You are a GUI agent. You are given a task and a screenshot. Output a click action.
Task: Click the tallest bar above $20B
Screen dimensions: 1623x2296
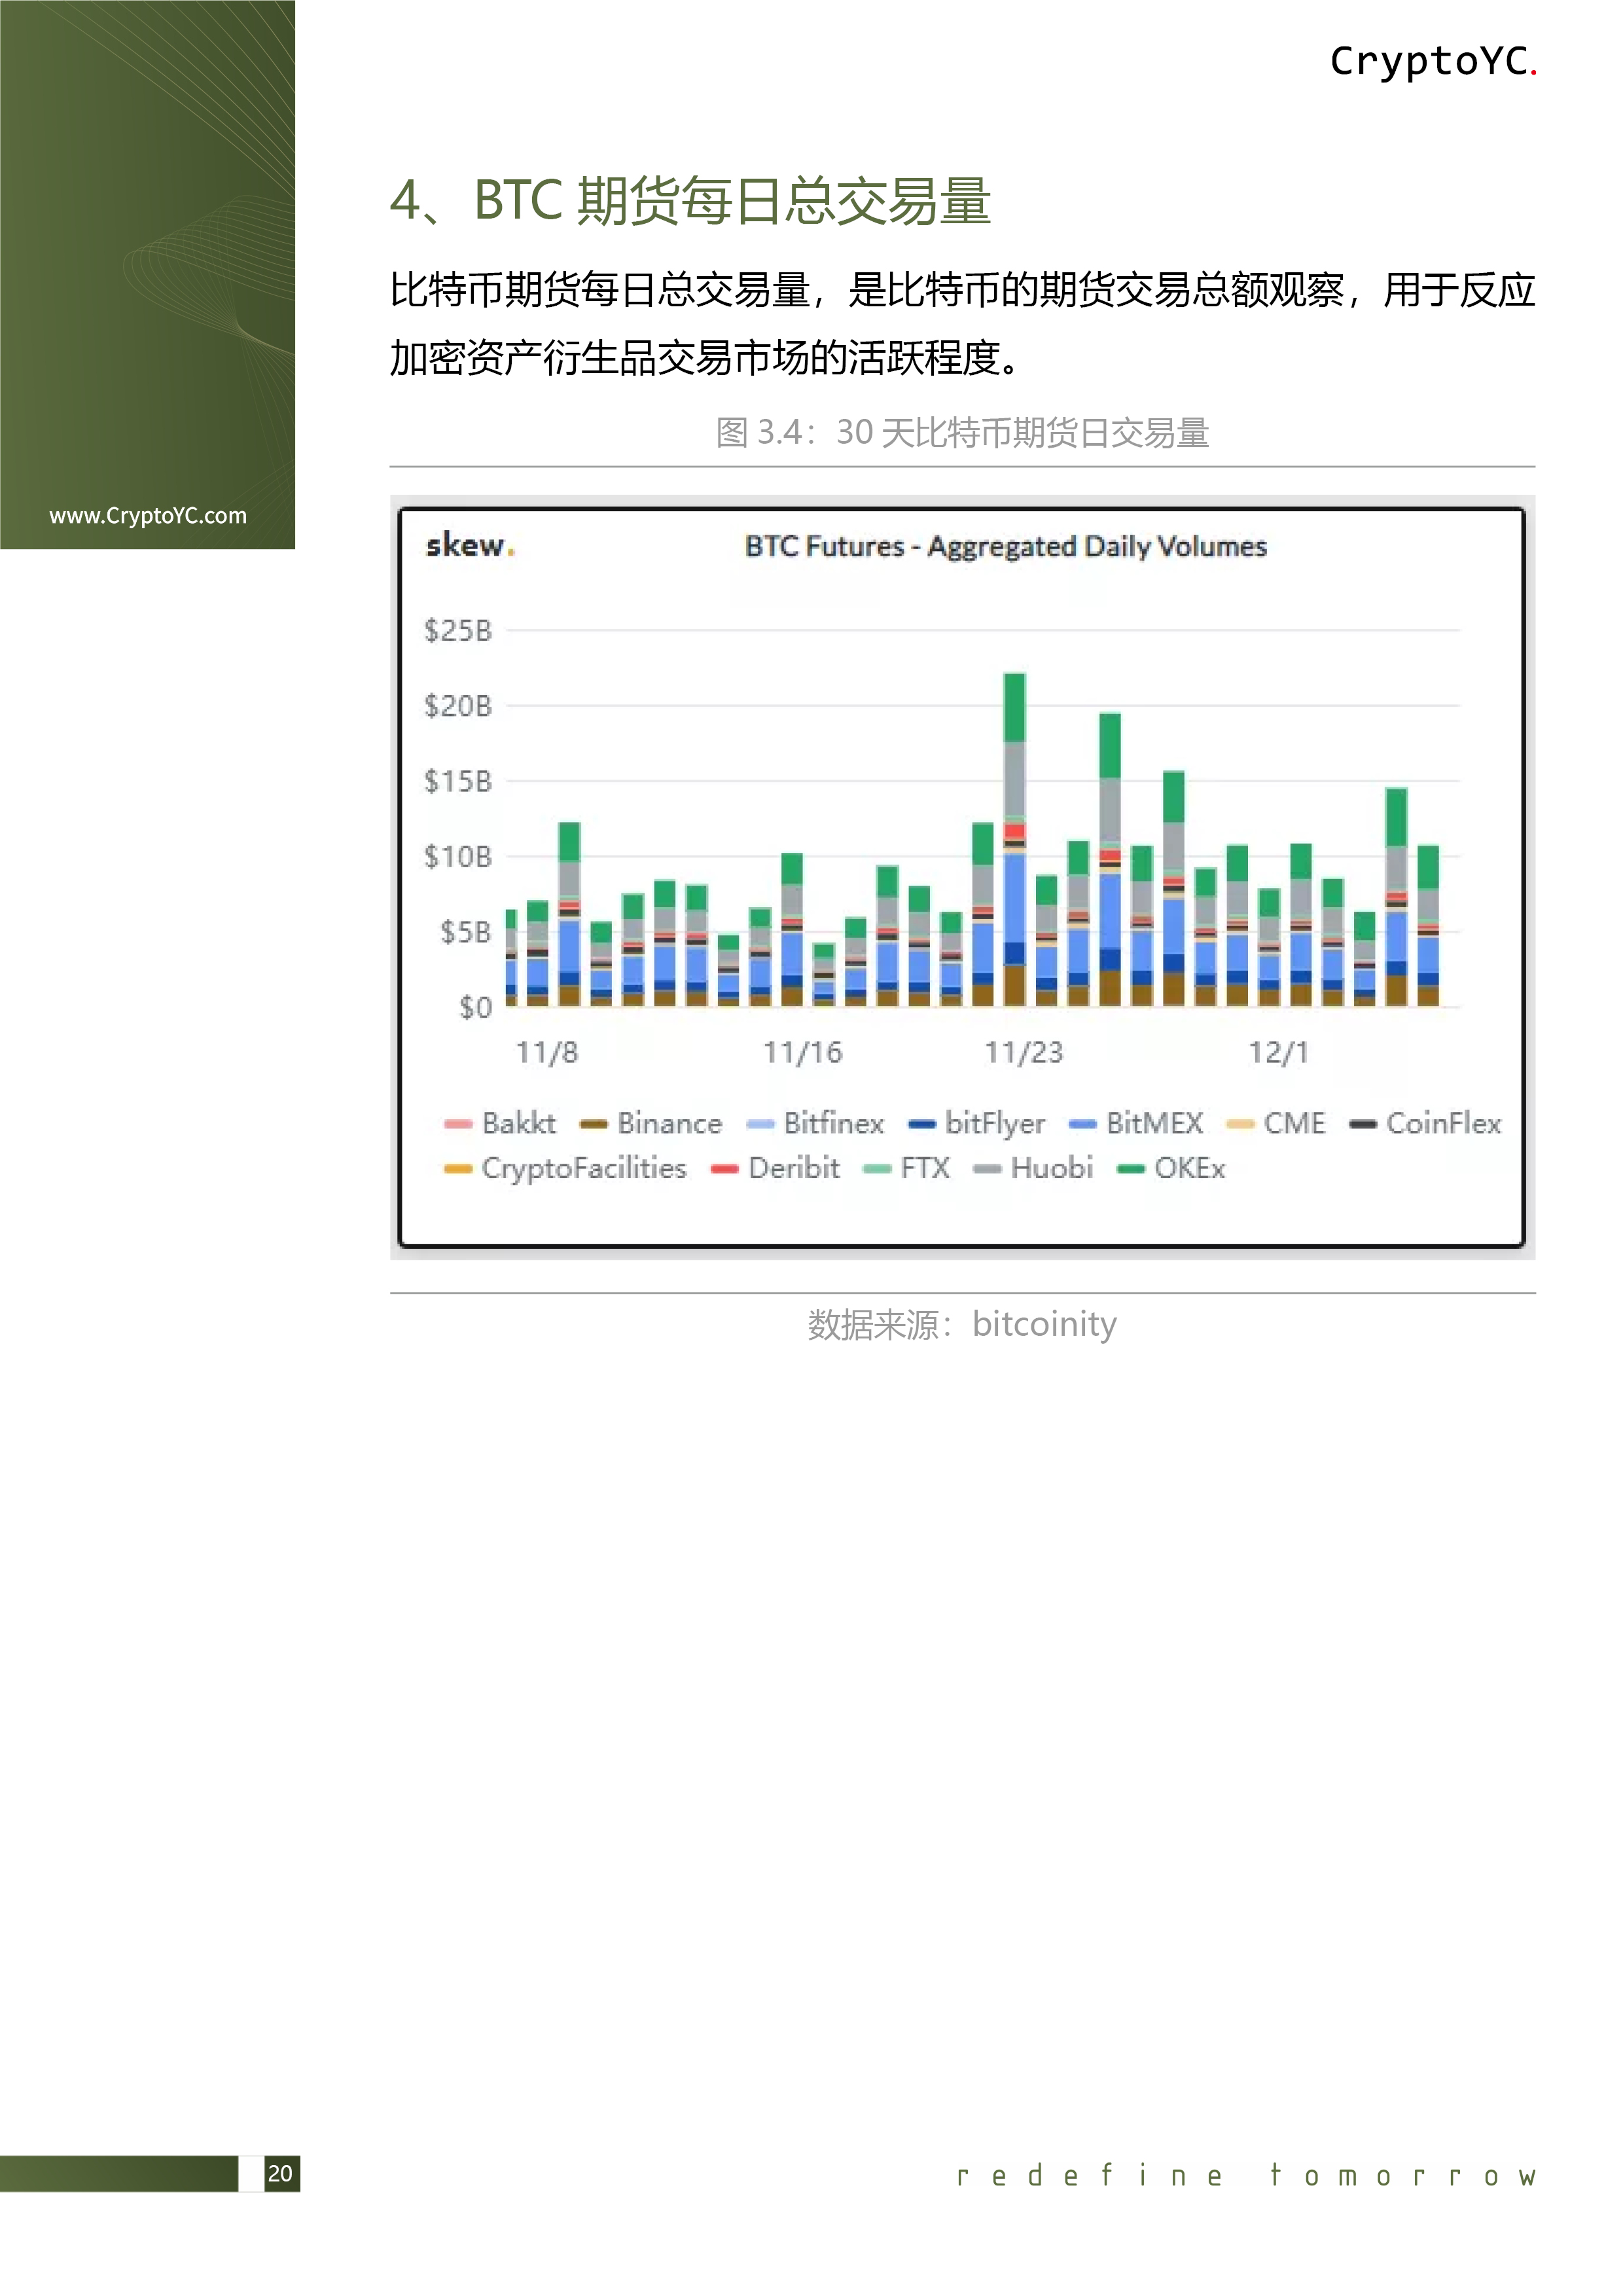(1014, 840)
